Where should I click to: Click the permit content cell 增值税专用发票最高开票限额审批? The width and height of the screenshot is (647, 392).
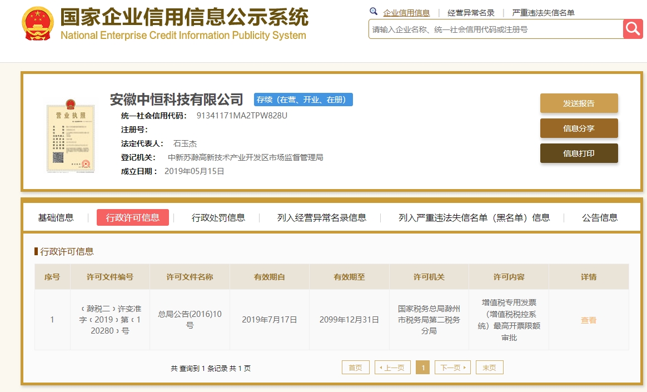509,320
